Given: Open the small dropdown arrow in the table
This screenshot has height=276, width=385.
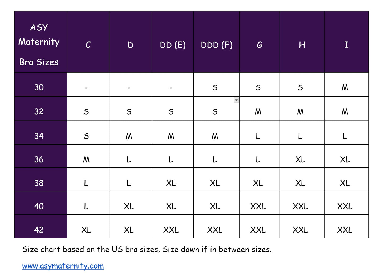Looking at the screenshot, I should [x=236, y=100].
